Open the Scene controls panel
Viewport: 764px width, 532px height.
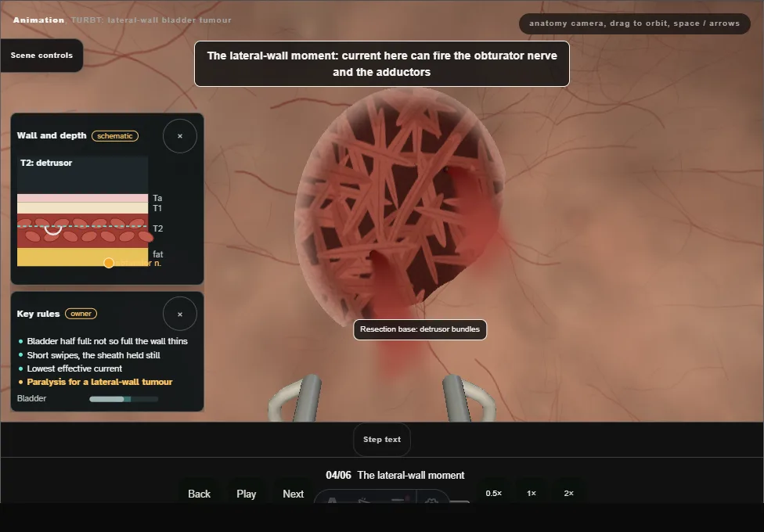click(x=41, y=56)
